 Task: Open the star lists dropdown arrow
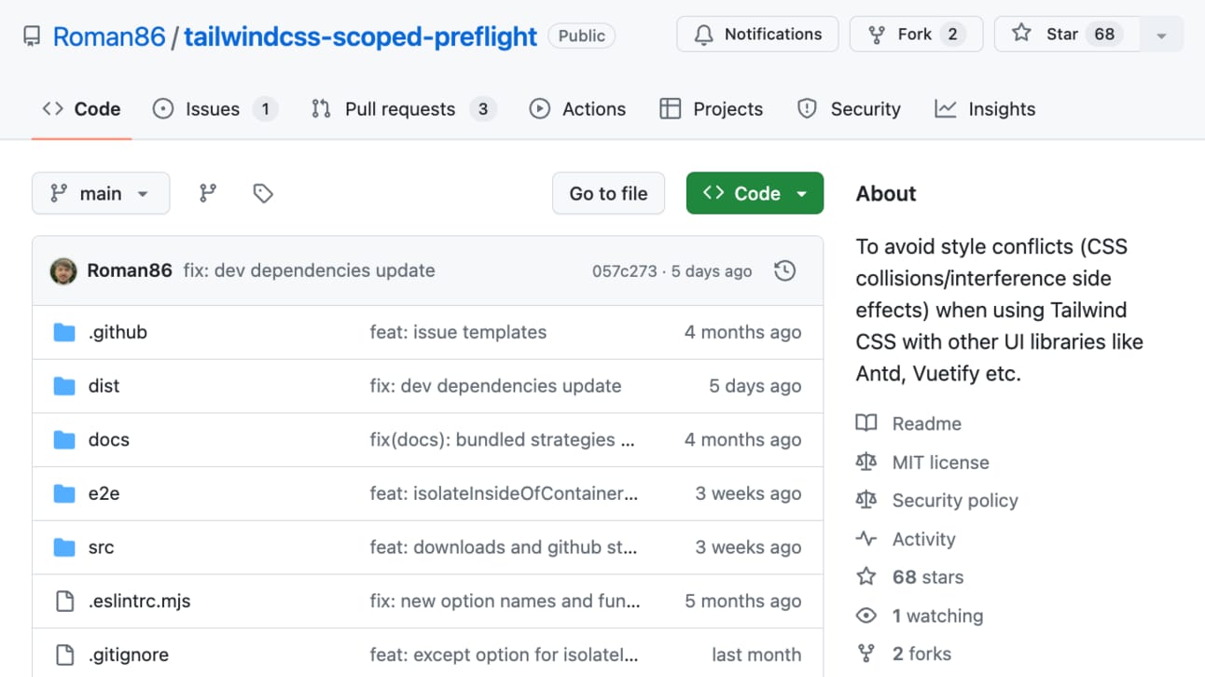point(1161,35)
